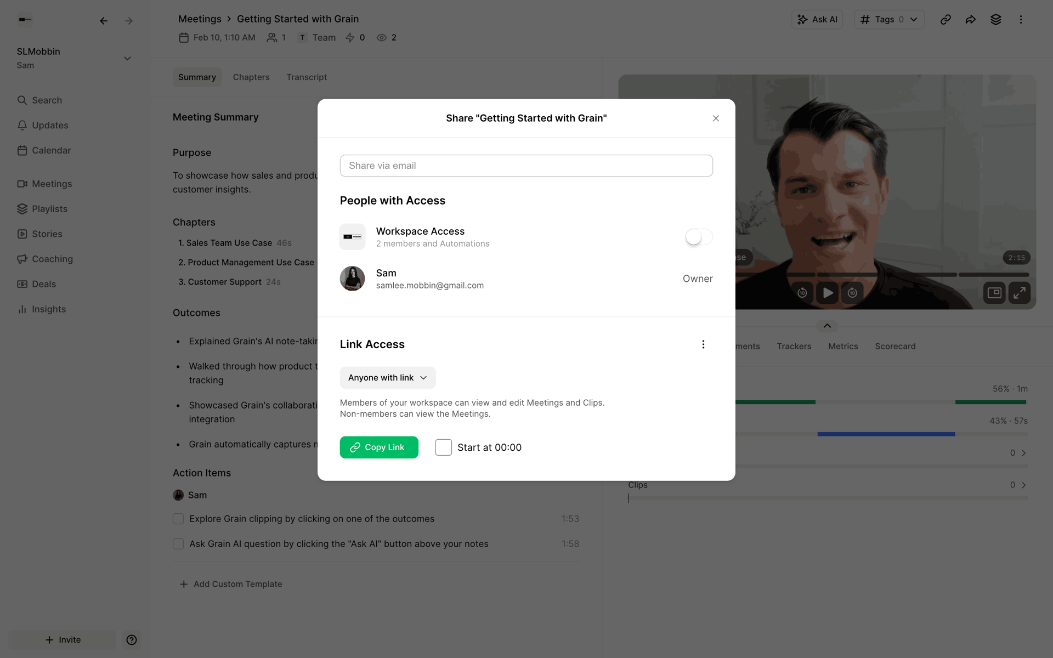Screen dimensions: 1053x658
Task: Open the Scorecard tab
Action: point(895,347)
